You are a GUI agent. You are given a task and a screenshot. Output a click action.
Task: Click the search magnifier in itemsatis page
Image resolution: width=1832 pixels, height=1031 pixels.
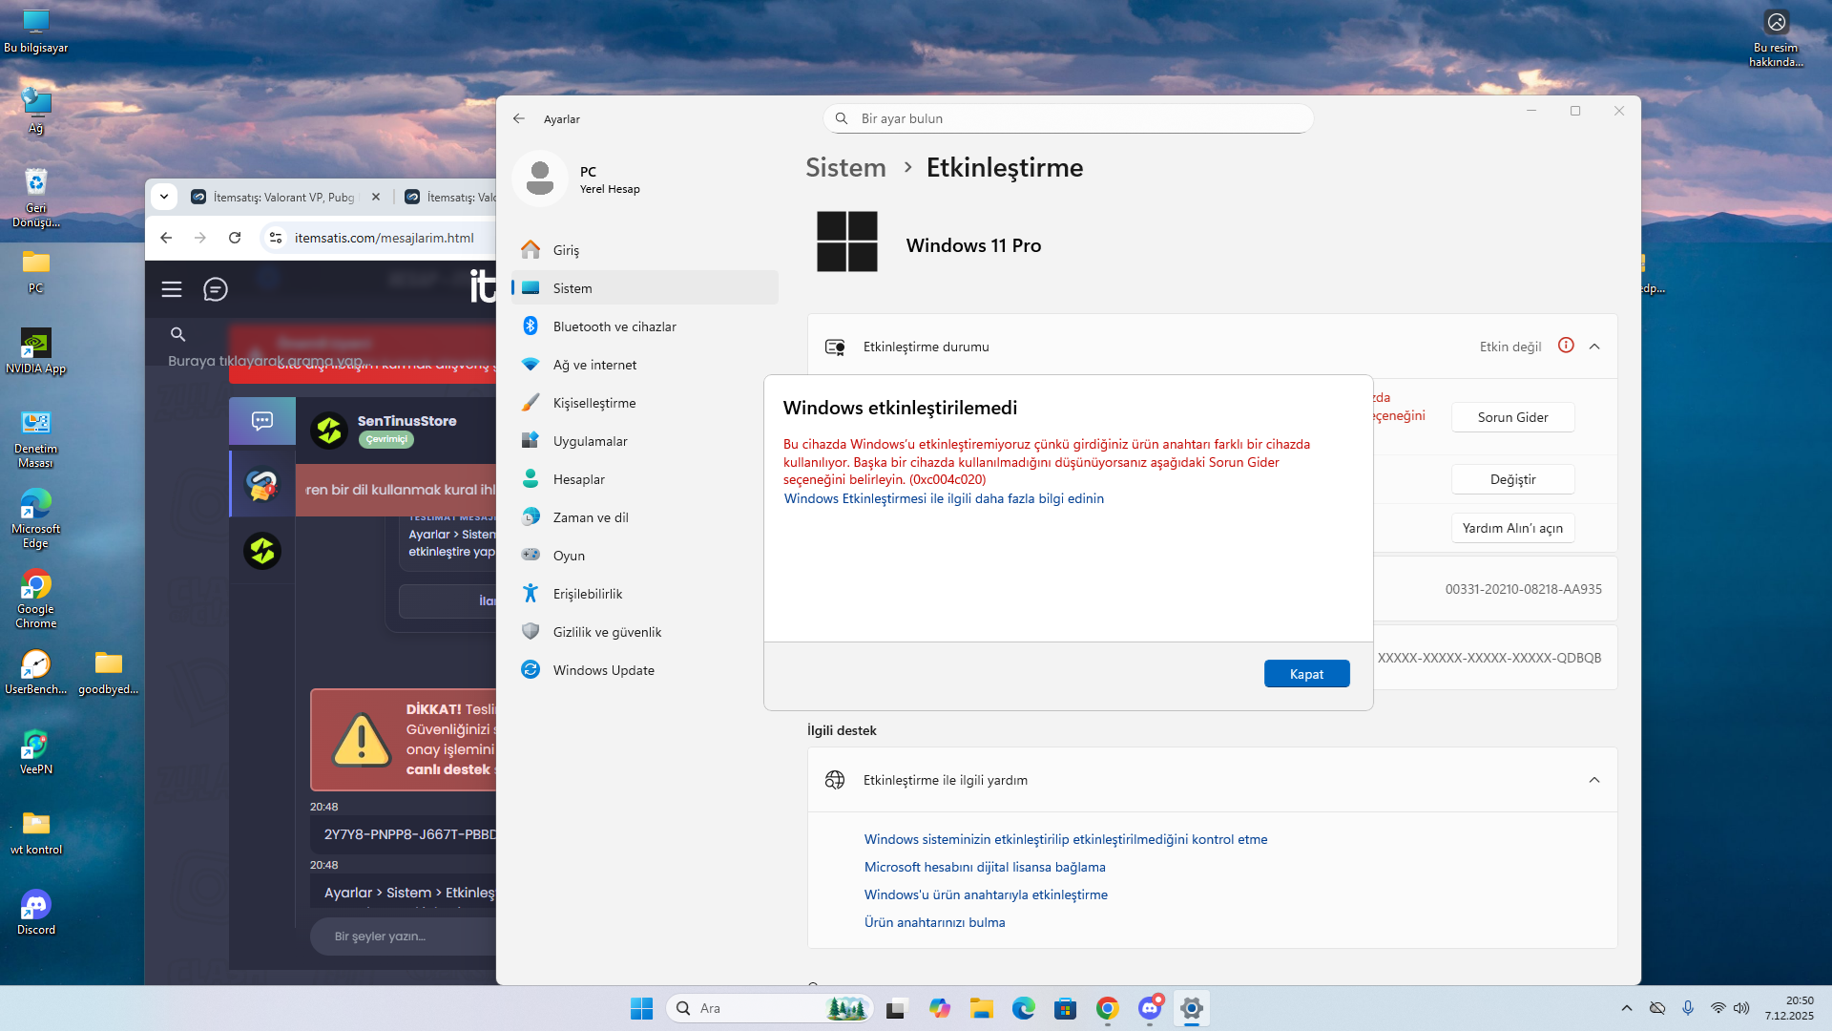[x=177, y=334]
